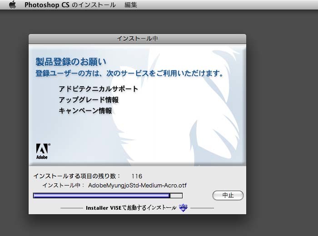This screenshot has height=236, width=318.
Task: Click the installation progress bar
Action: (108, 196)
